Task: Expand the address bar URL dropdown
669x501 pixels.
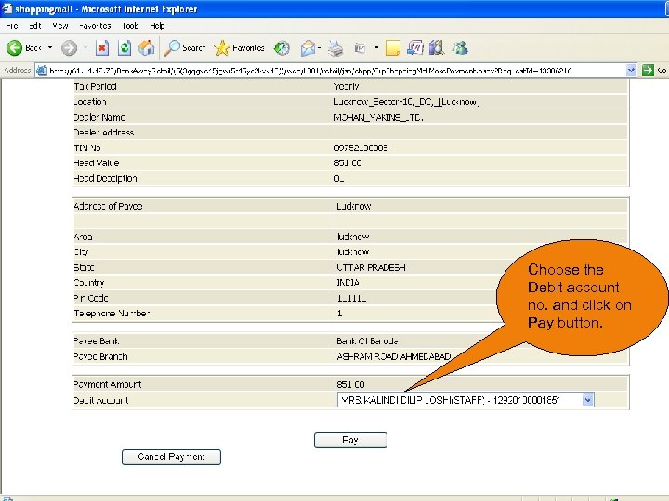Action: [631, 70]
